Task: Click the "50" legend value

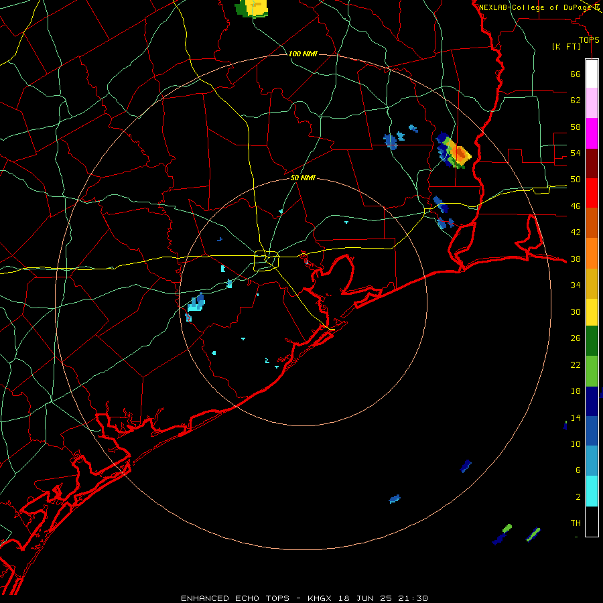Action: (576, 180)
